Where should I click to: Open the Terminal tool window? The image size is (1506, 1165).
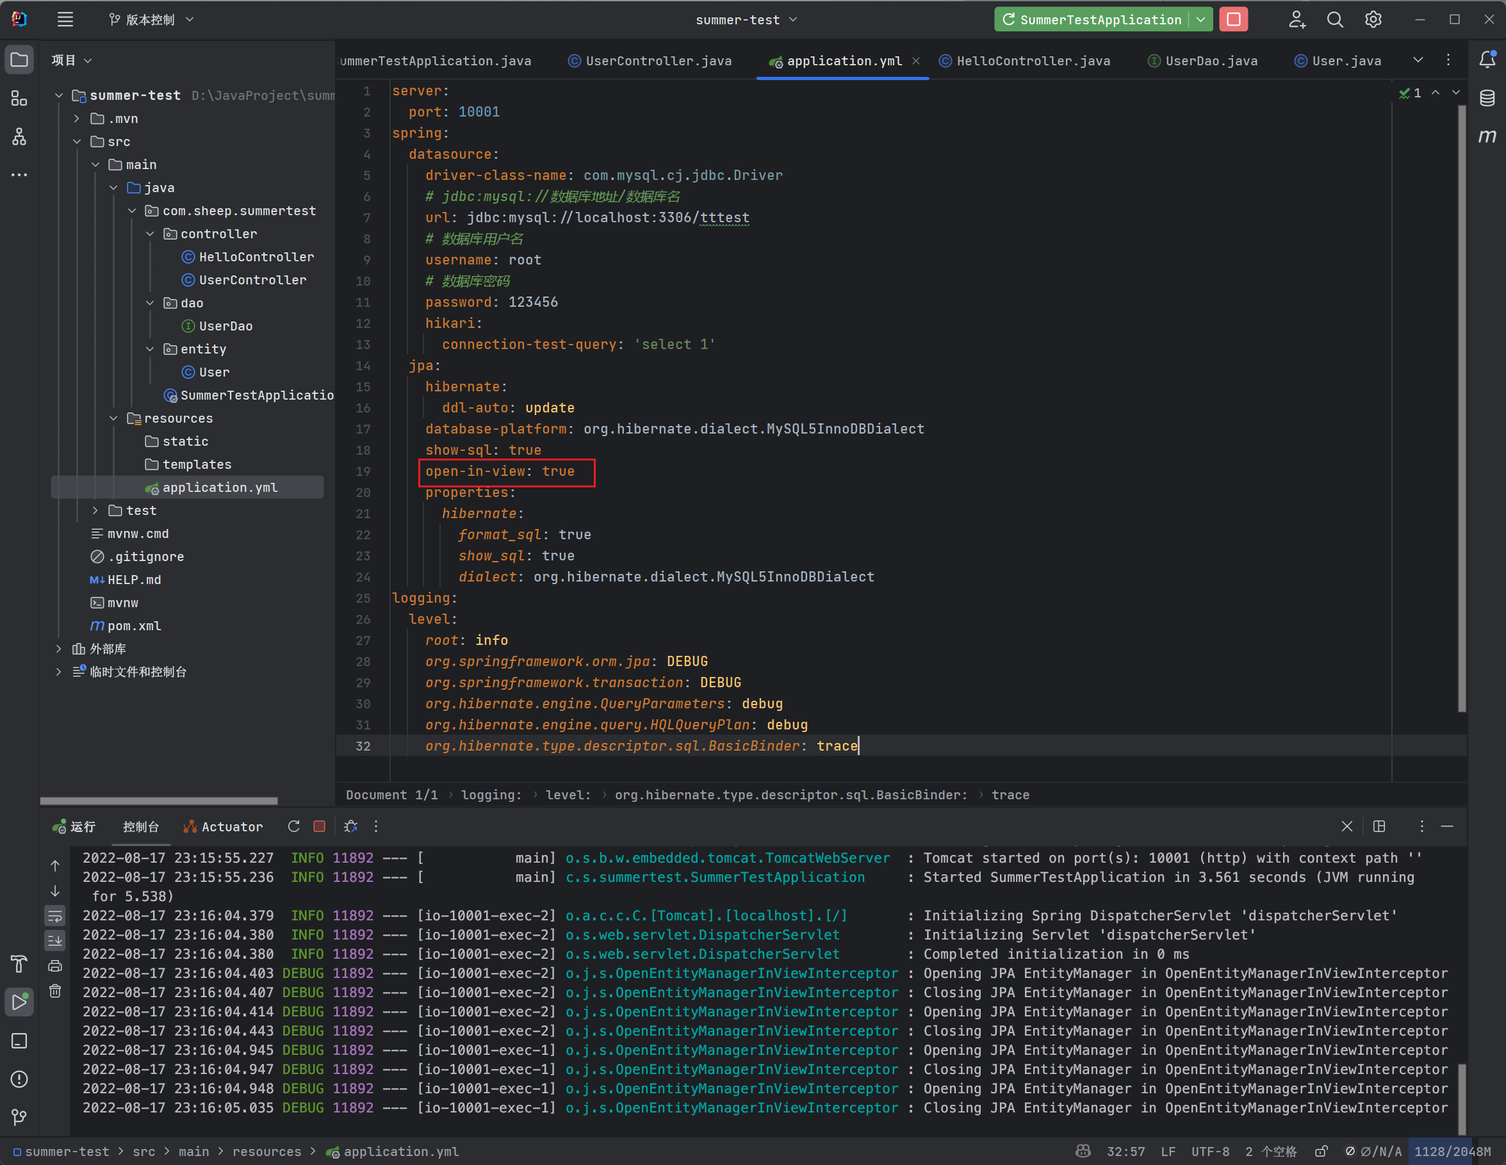(19, 1040)
